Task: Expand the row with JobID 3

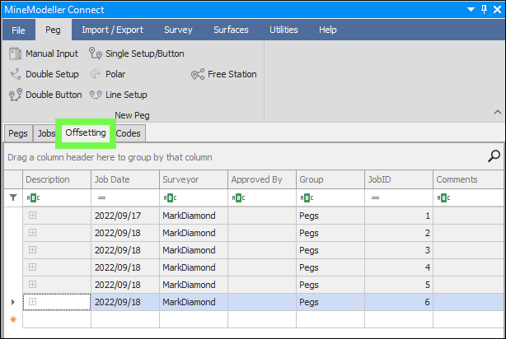Action: tap(32, 250)
